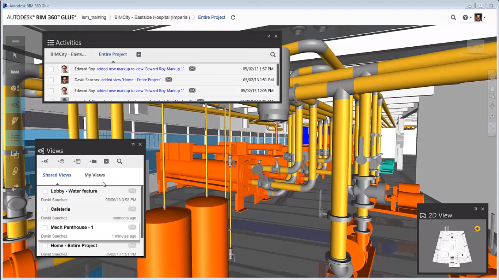Viewport: 499px width, 280px height.
Task: Open the sync arrows tool in left toolbar
Action: (15, 187)
